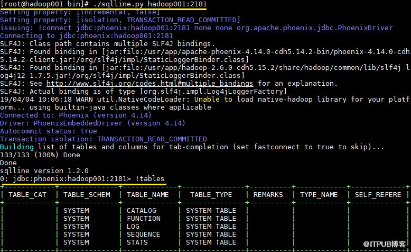411x252 pixels.
Task: Click 'Transaction isolation: TRANSACTION_READ_COMMITTED' line
Action: (x=104, y=139)
